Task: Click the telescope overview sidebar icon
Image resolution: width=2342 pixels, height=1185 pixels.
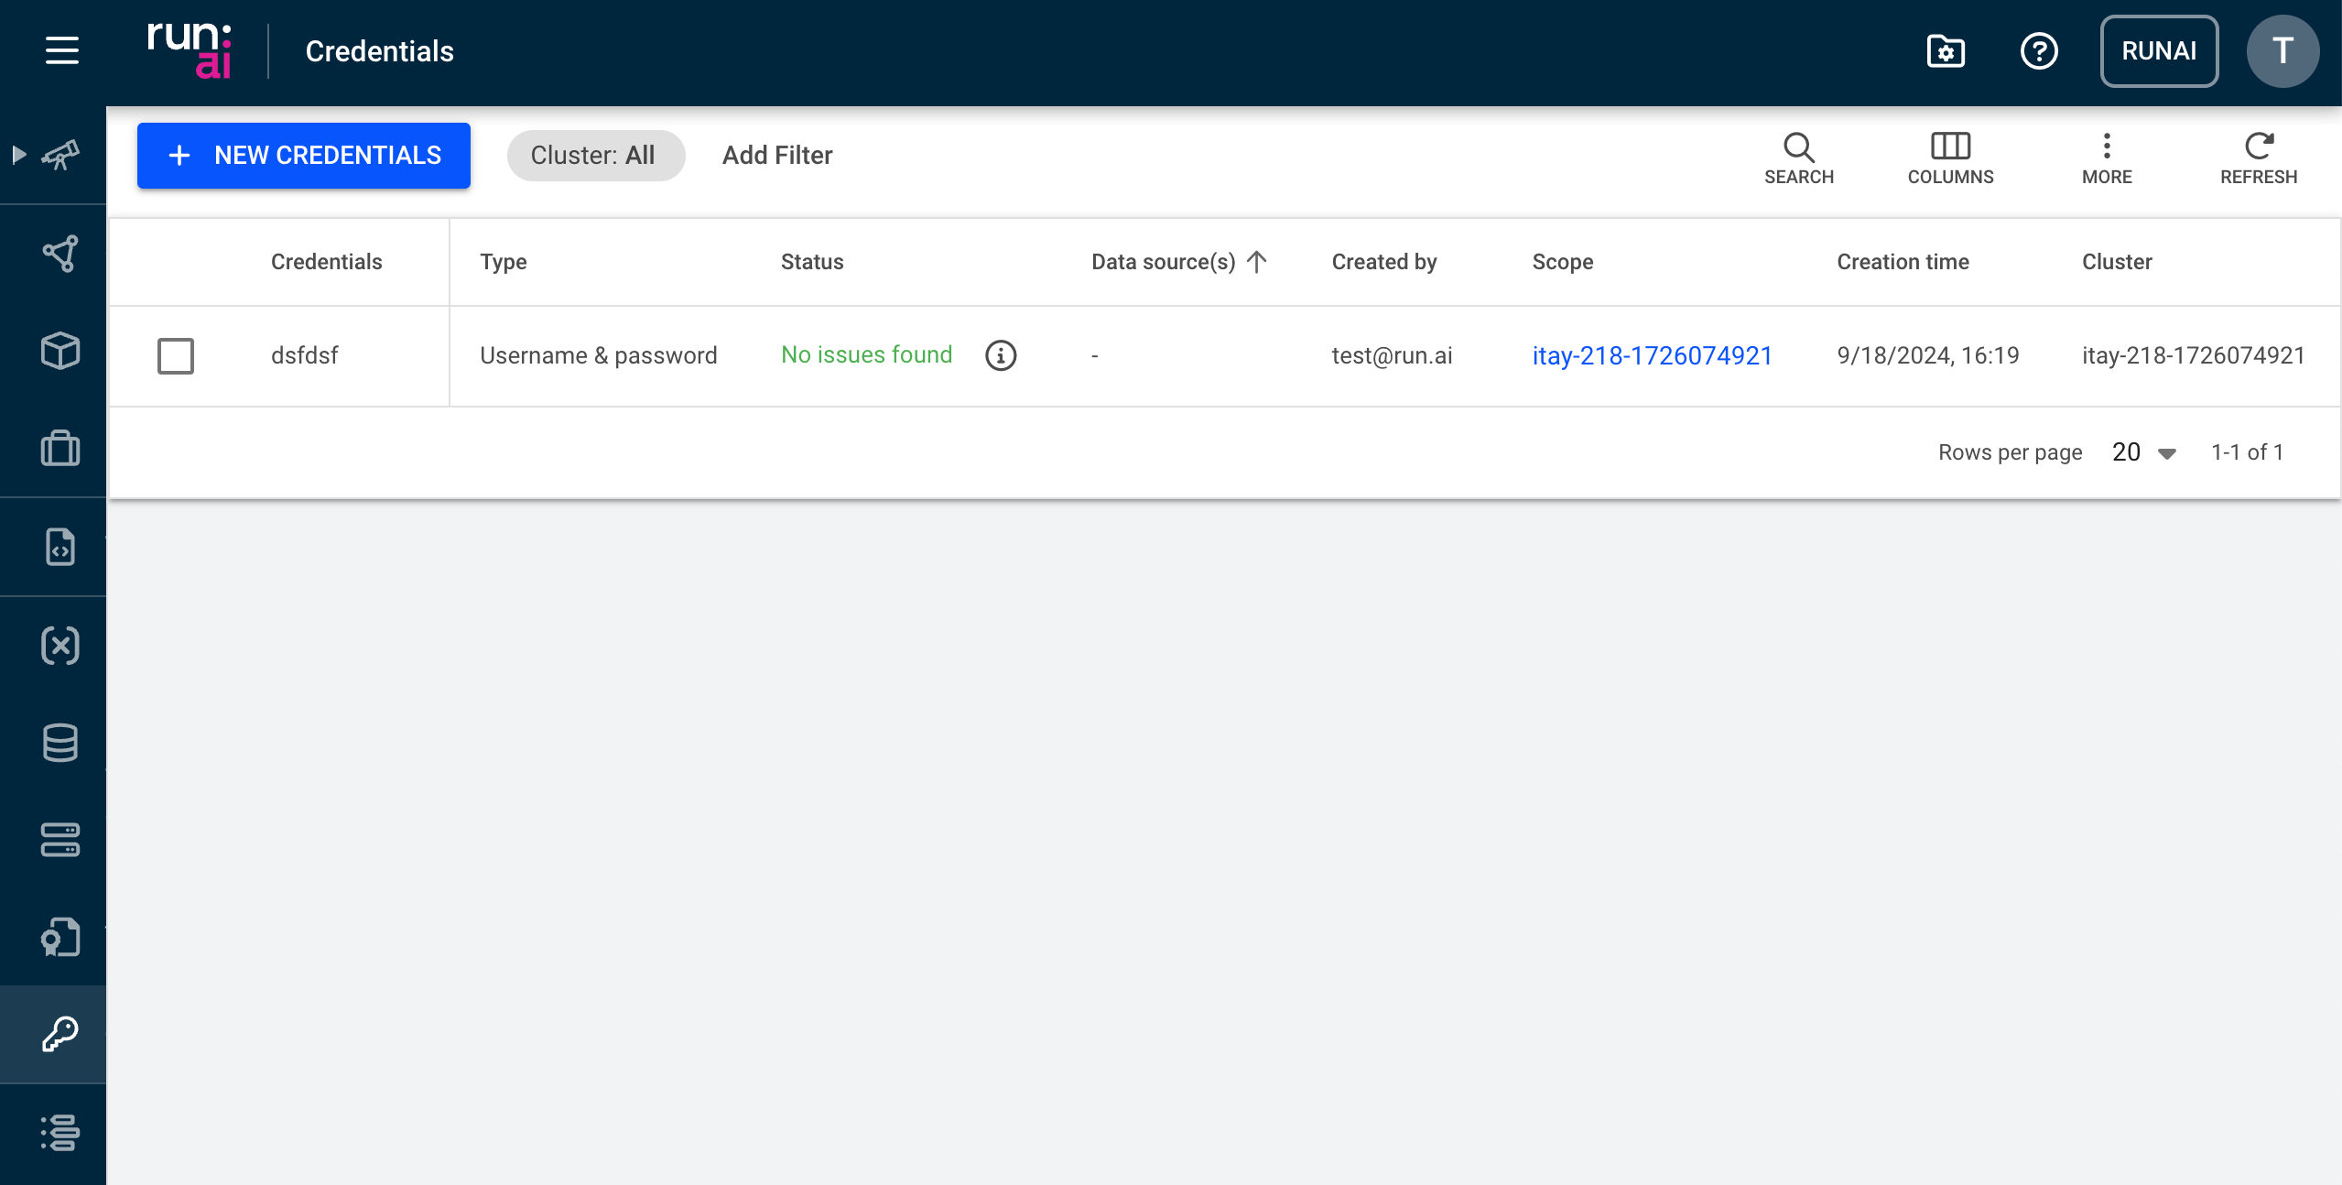Action: (61, 155)
